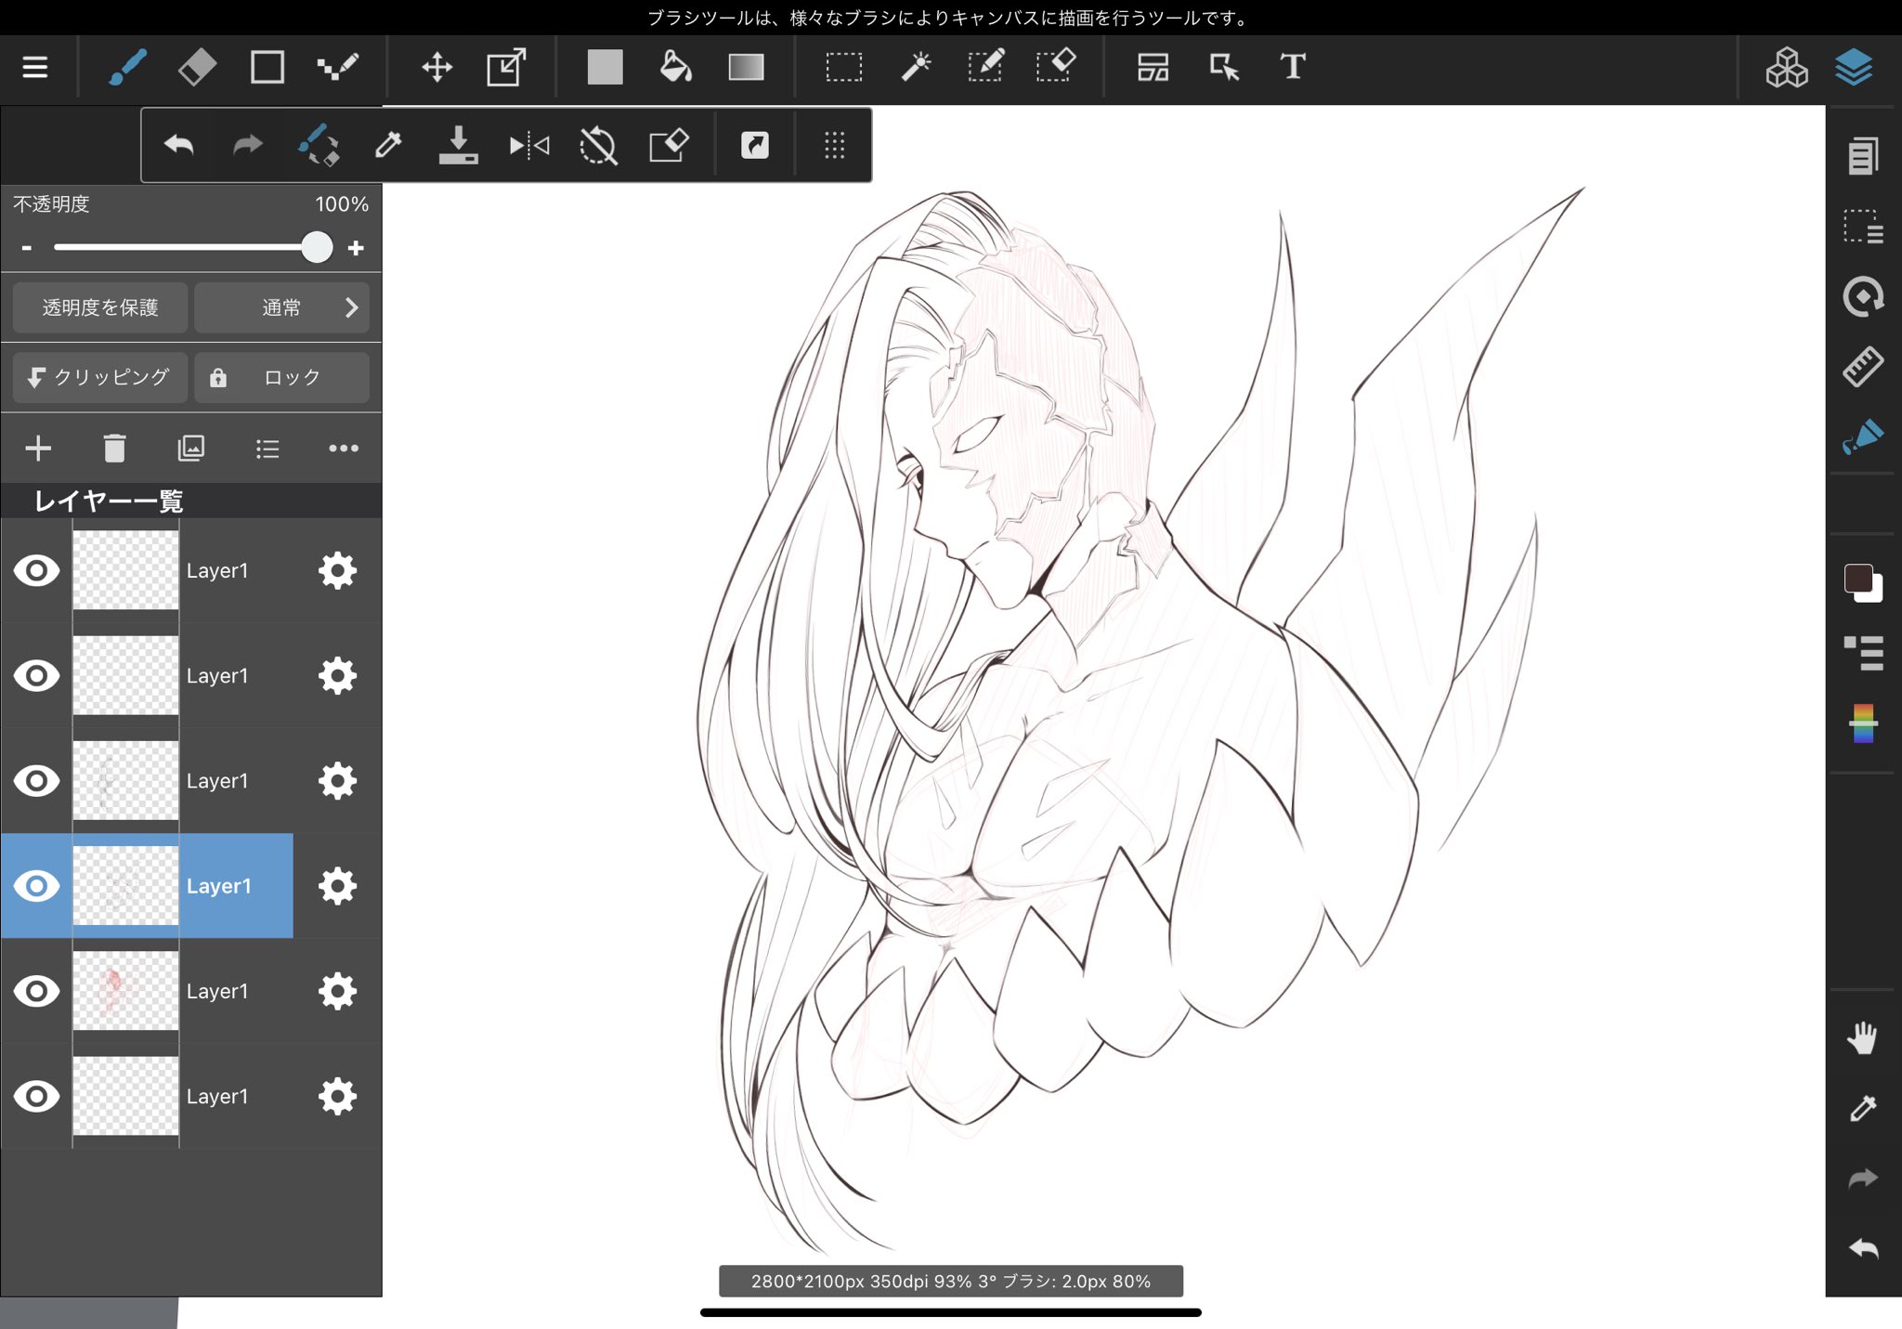Open settings gear for the red sketch layer
The height and width of the screenshot is (1329, 1902).
(337, 991)
